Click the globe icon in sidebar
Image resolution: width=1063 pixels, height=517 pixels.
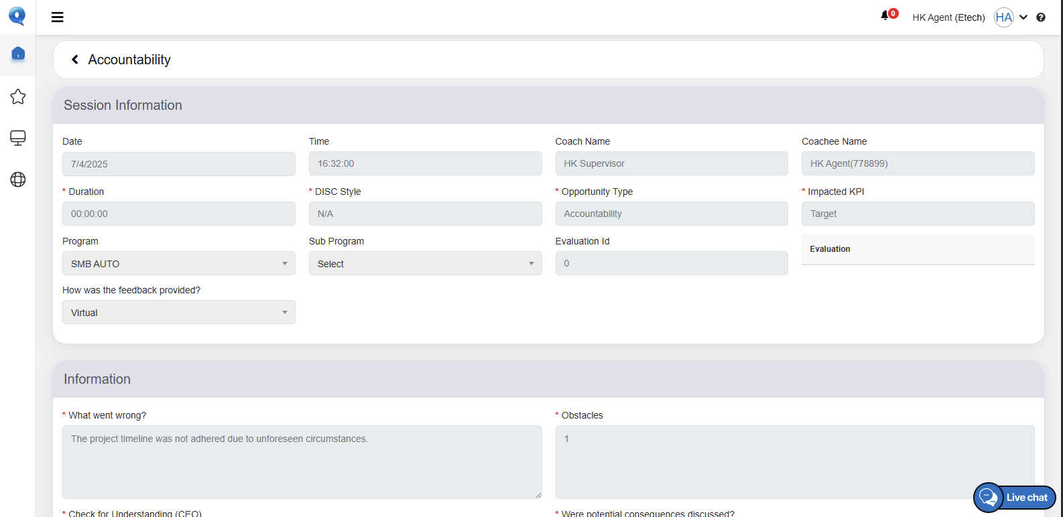click(x=18, y=179)
